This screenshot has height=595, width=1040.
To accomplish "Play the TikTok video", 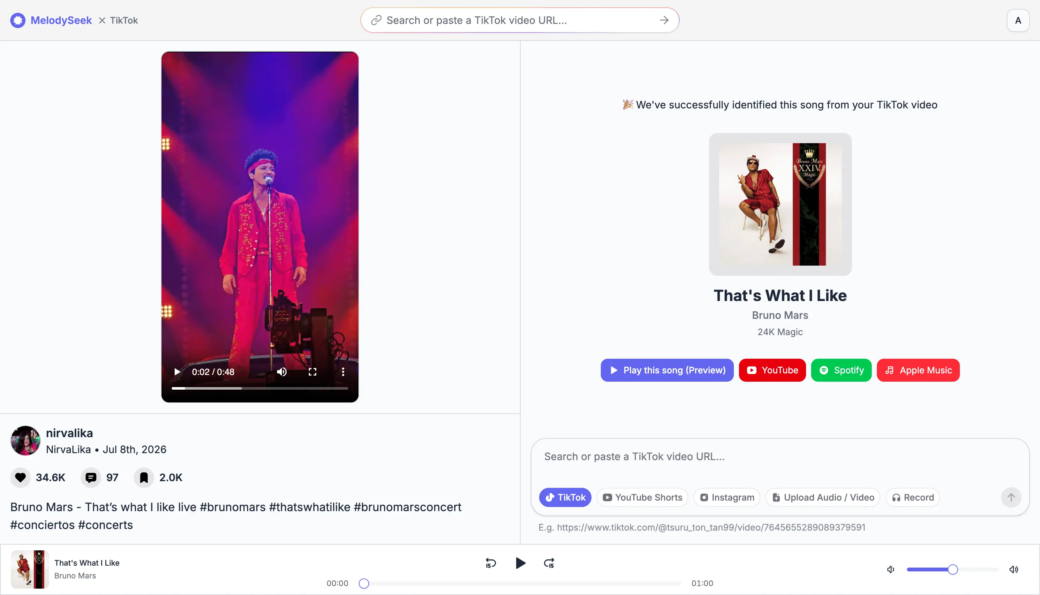I will (177, 372).
